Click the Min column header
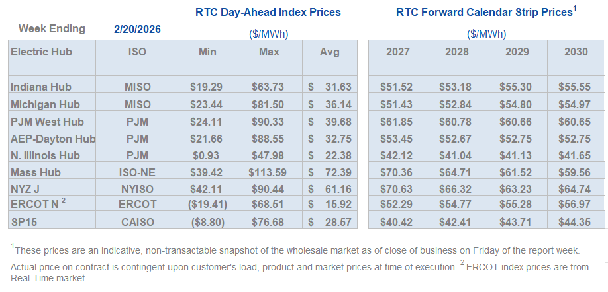 point(209,51)
